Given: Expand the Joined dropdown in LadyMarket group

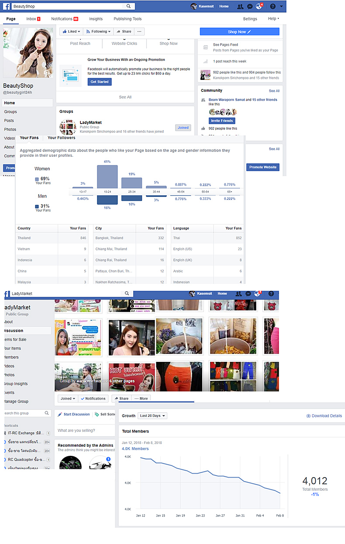Looking at the screenshot, I should tap(68, 398).
